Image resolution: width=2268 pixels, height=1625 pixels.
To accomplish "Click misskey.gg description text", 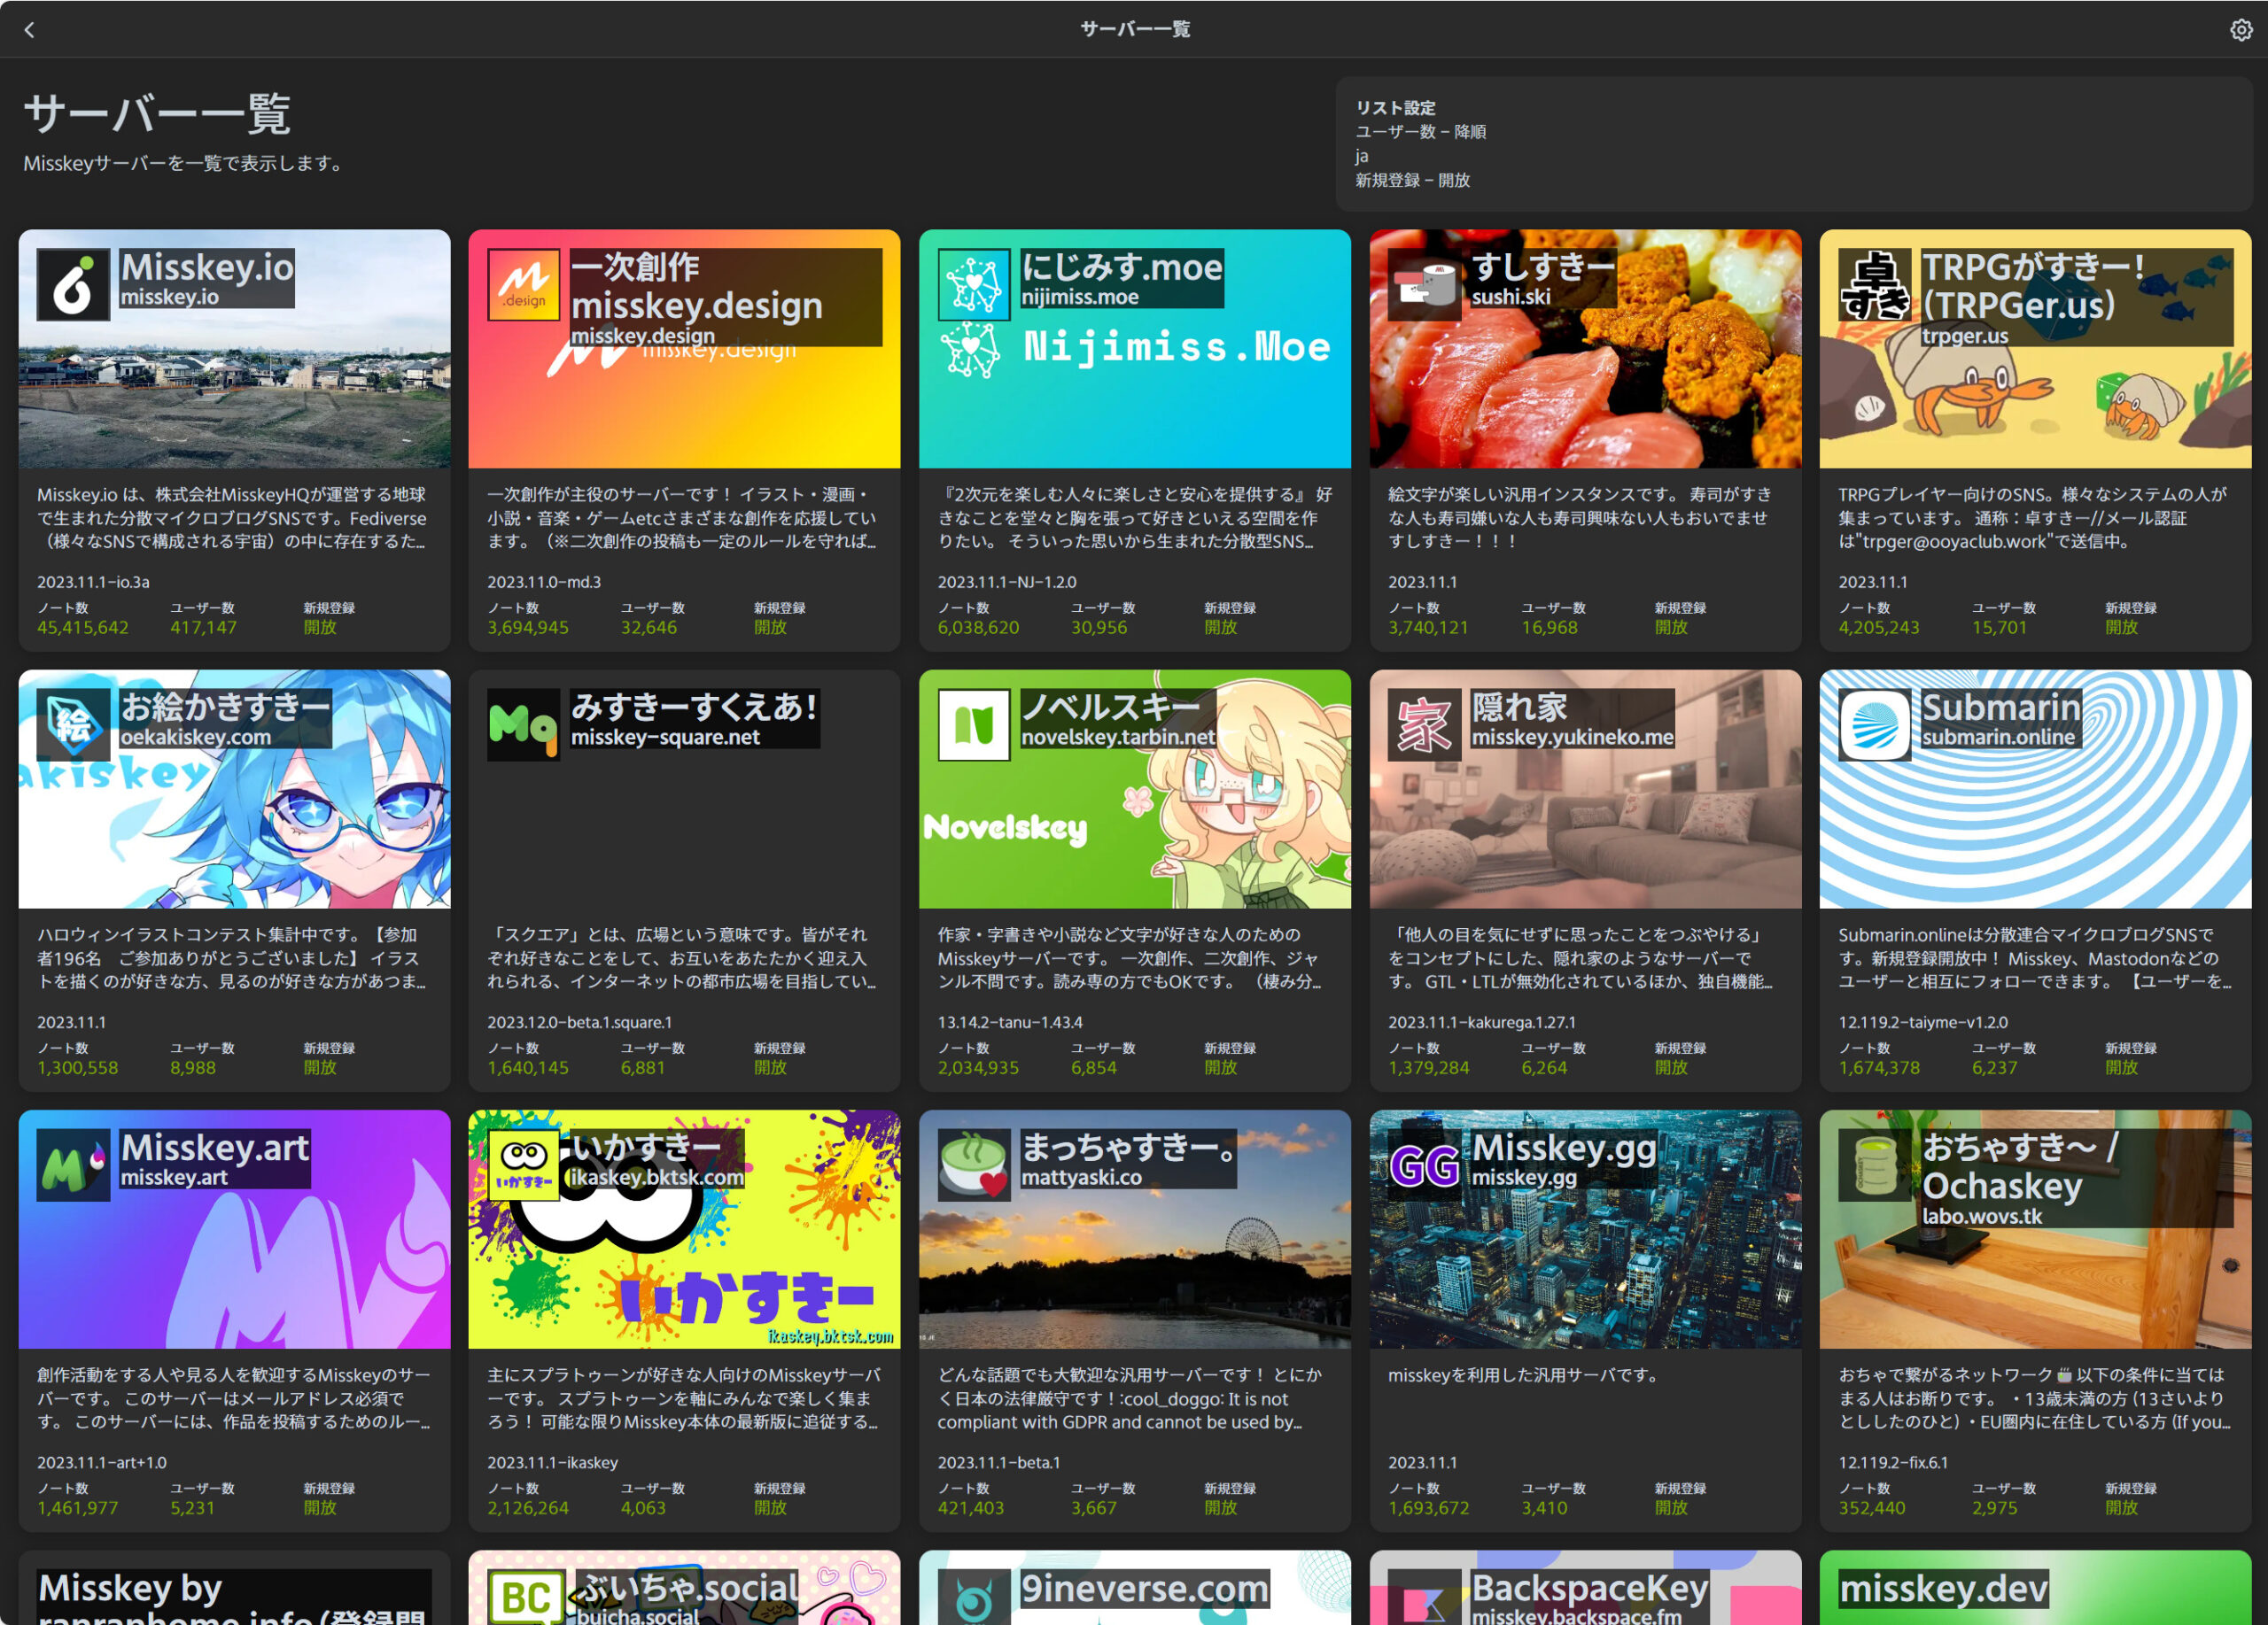I will click(x=1523, y=1375).
